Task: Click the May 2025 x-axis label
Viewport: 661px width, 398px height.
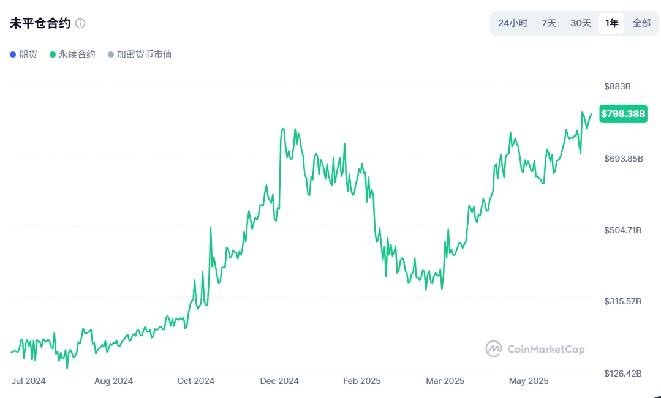Action: (x=529, y=381)
